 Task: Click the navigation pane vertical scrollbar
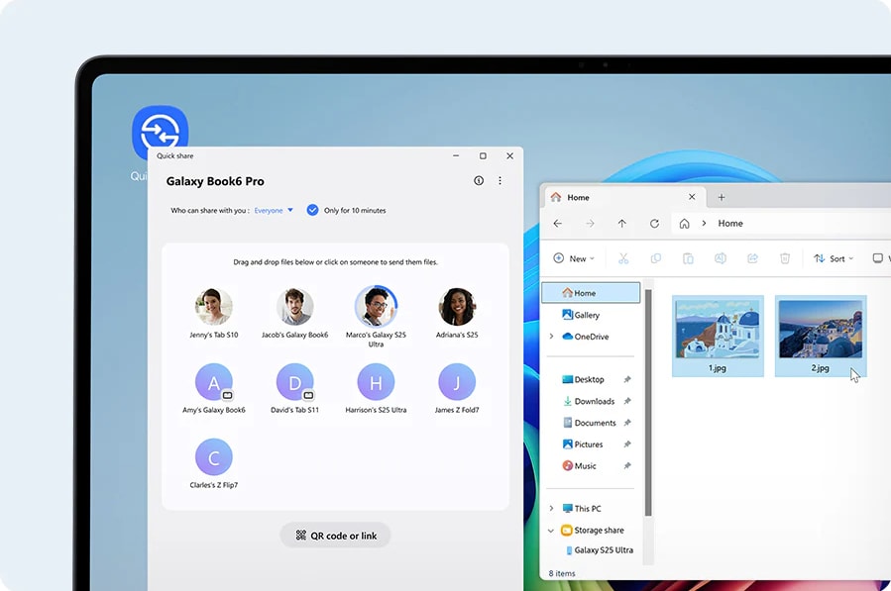pyautogui.click(x=648, y=403)
